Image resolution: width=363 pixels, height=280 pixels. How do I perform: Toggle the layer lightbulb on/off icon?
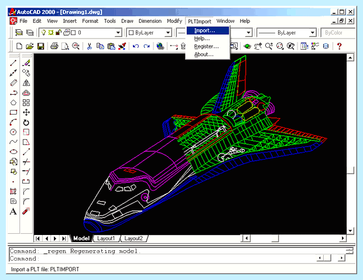43,33
